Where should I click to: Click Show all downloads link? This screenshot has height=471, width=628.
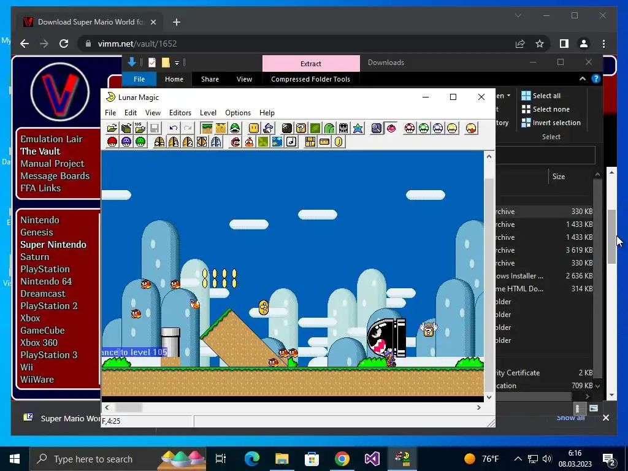point(570,418)
